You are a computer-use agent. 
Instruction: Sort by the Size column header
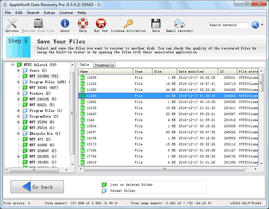click(165, 71)
